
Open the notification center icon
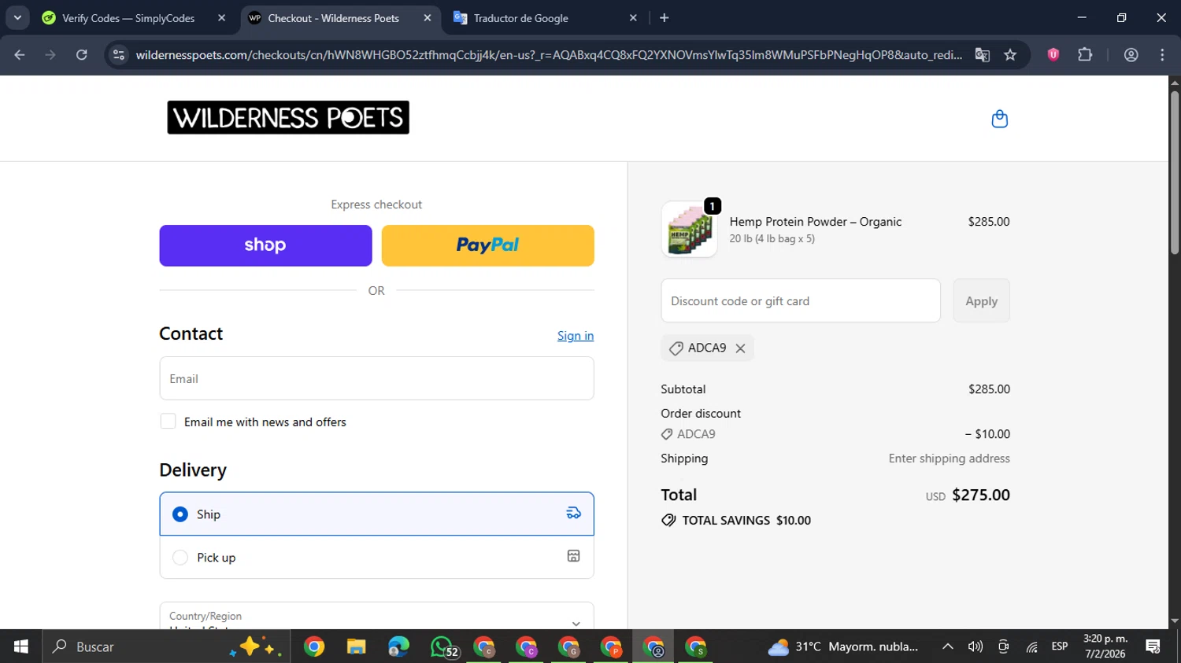click(x=1153, y=646)
